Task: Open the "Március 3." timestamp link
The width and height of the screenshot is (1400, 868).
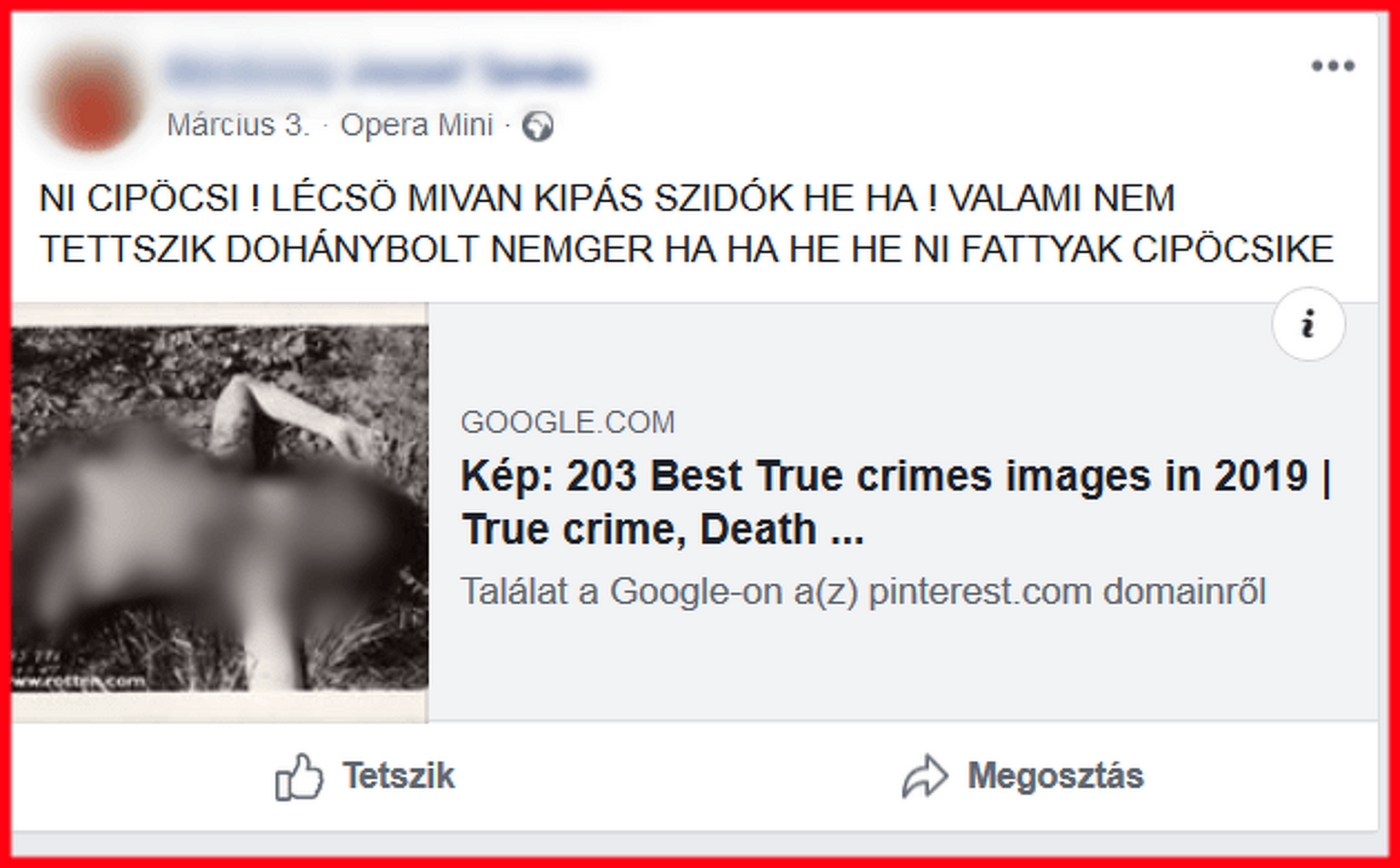Action: pos(238,125)
